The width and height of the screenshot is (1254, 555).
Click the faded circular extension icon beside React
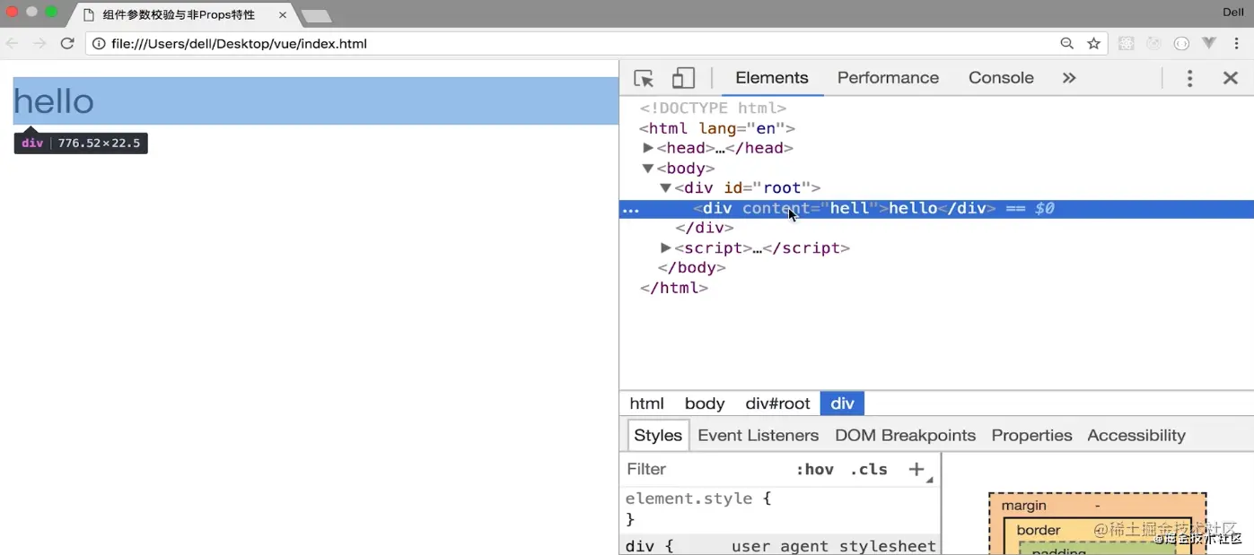pos(1154,43)
